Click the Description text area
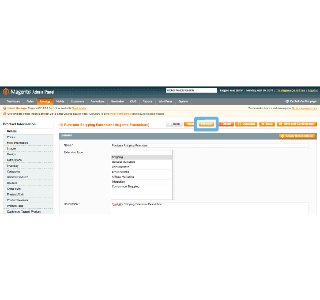Image resolution: width=320 pixels, height=300 pixels. tap(210, 208)
